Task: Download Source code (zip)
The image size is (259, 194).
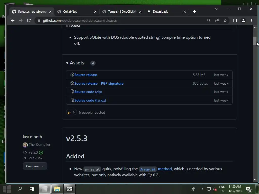Action: (x=88, y=92)
